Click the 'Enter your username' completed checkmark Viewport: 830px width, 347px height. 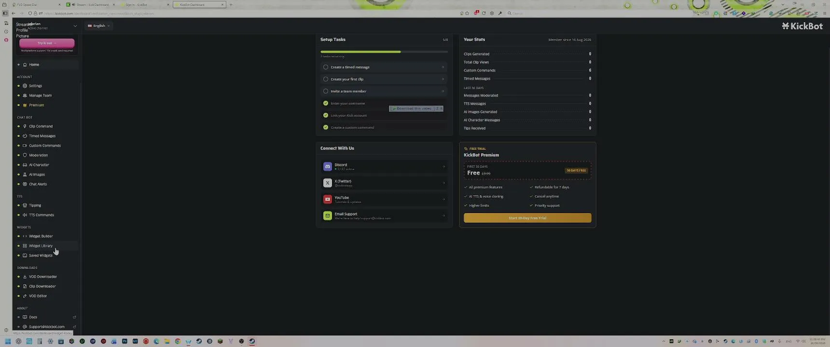click(x=326, y=103)
